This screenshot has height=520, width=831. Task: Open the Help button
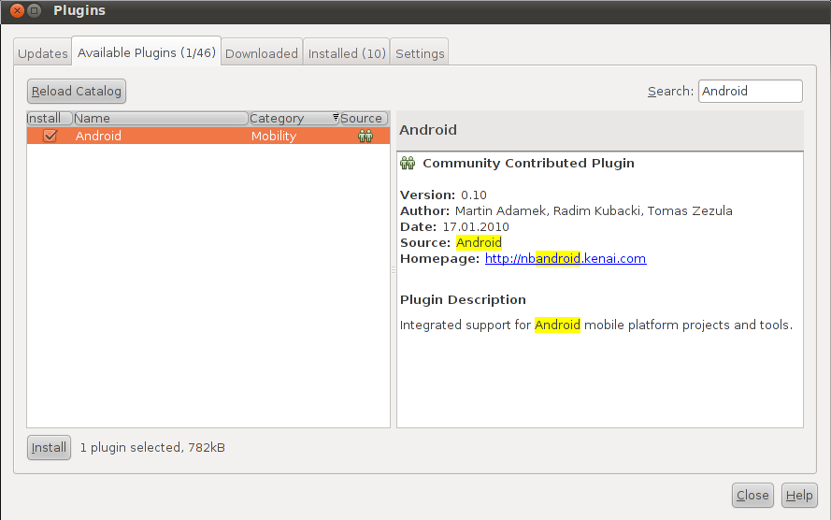point(799,495)
